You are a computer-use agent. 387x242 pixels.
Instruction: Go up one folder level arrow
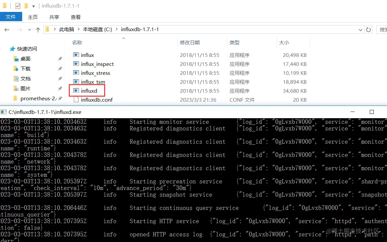point(38,30)
